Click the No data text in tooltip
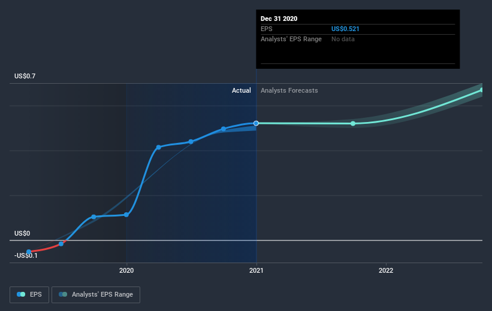Image resolution: width=492 pixels, height=311 pixels. pos(343,39)
